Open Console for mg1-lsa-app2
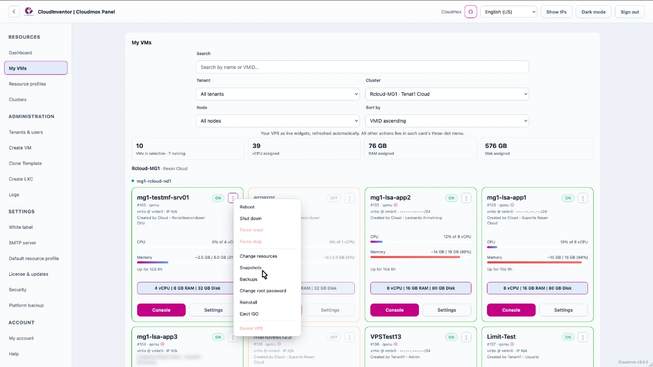This screenshot has height=367, width=653. point(395,310)
